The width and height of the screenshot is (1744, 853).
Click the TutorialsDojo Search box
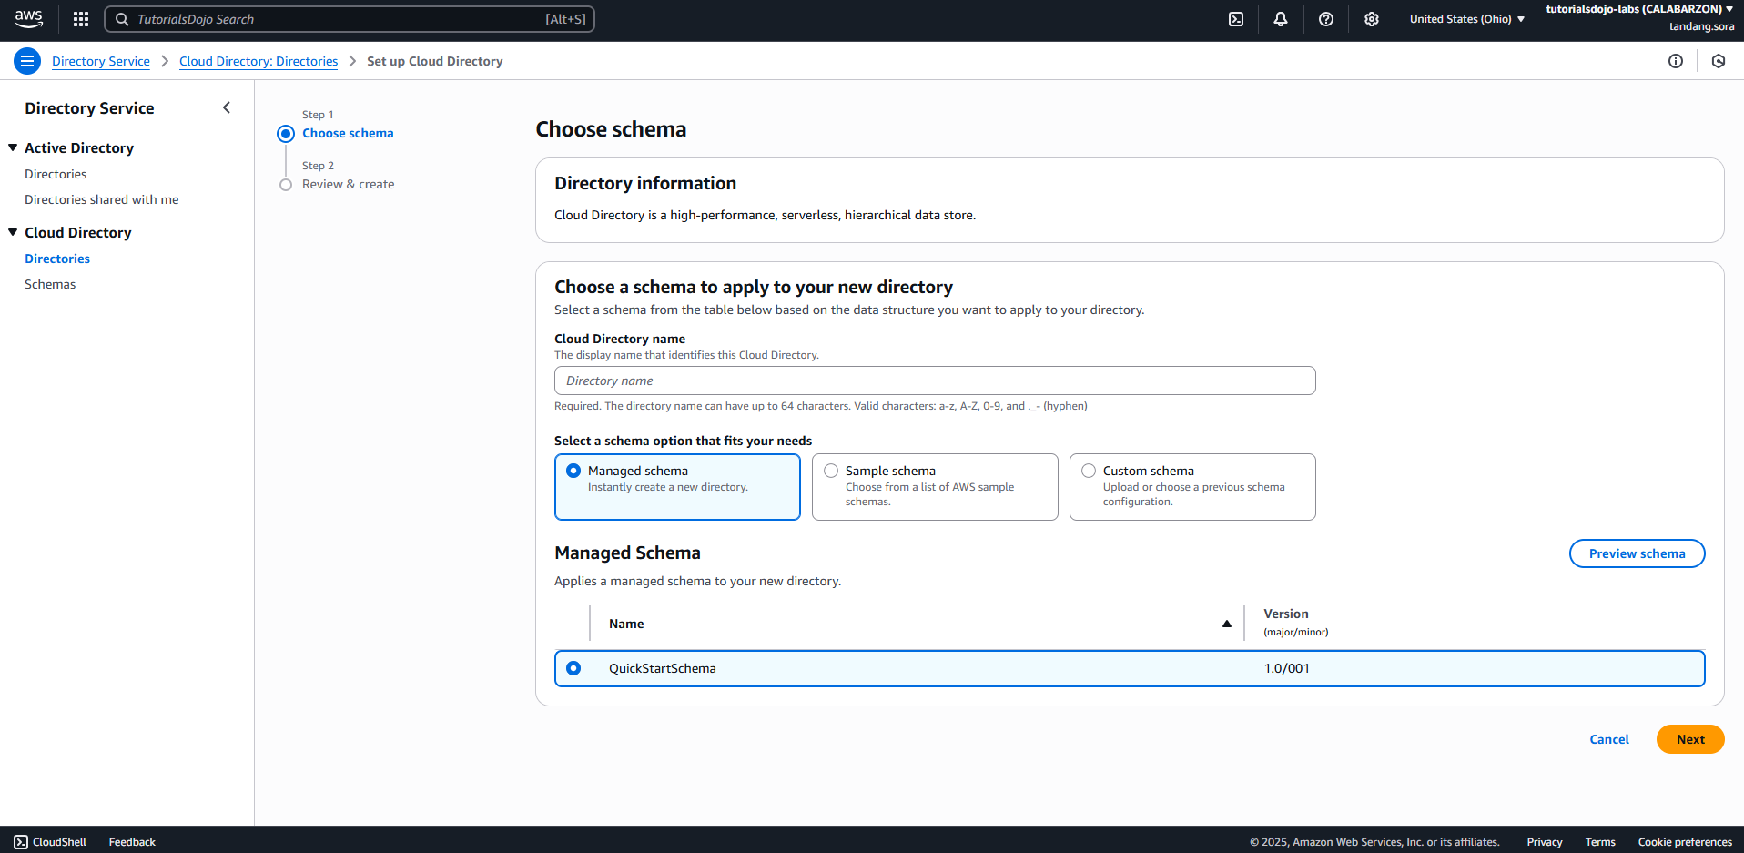coord(350,19)
